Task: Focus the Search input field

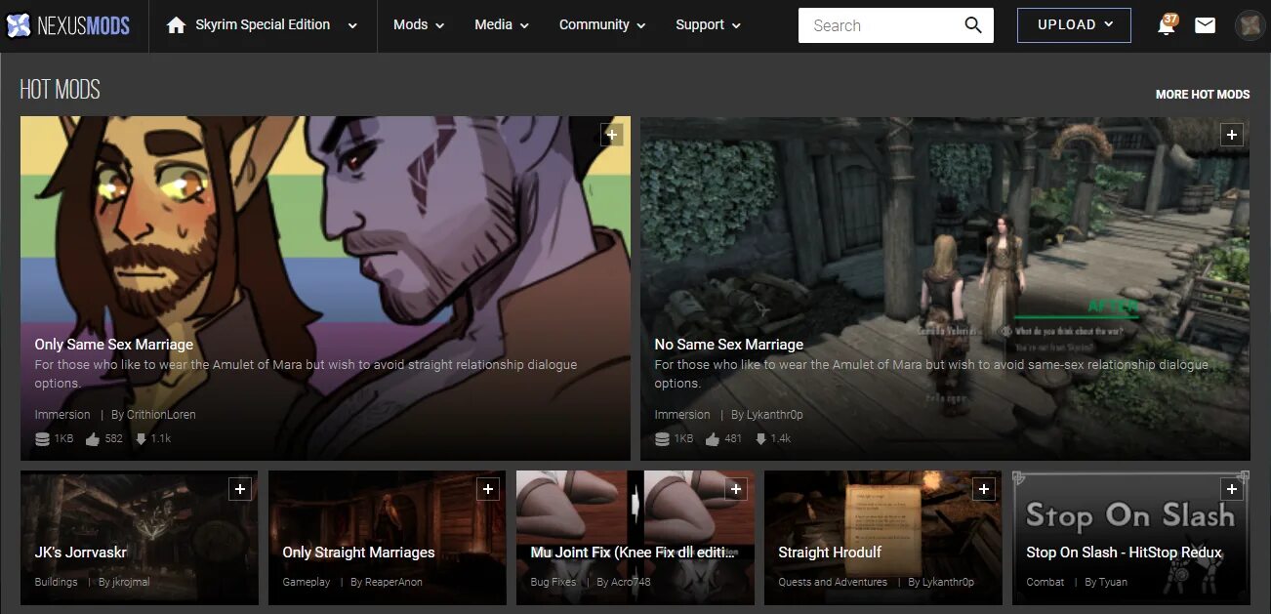Action: pos(879,25)
